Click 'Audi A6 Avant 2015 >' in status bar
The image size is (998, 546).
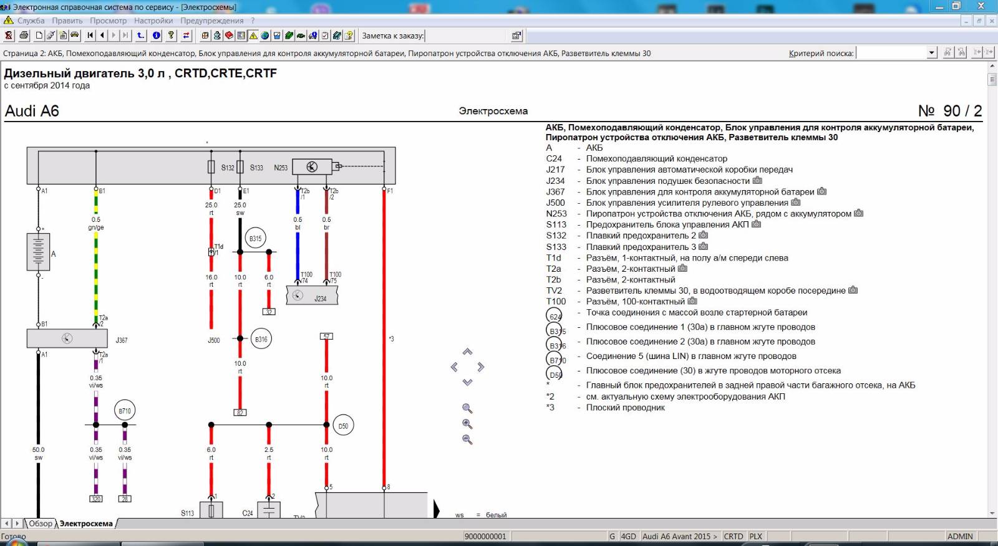click(x=679, y=536)
